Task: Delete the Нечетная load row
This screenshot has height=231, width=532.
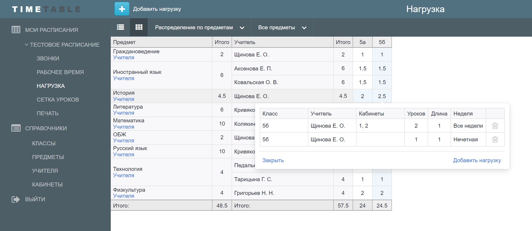Action: (495, 139)
